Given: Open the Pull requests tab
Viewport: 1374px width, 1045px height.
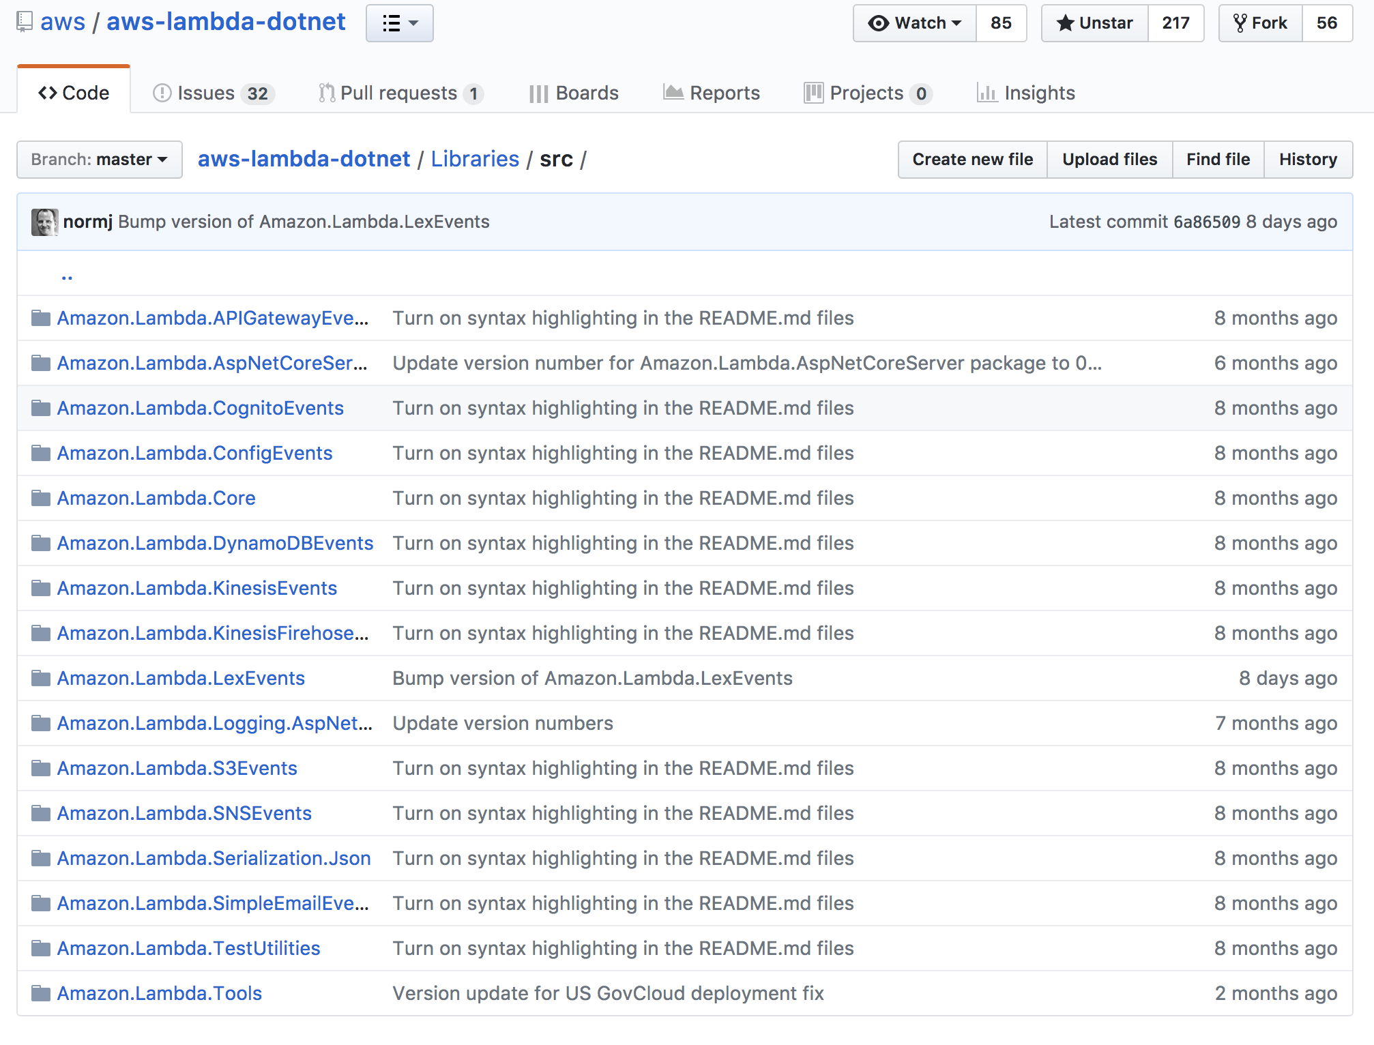Looking at the screenshot, I should tap(401, 93).
